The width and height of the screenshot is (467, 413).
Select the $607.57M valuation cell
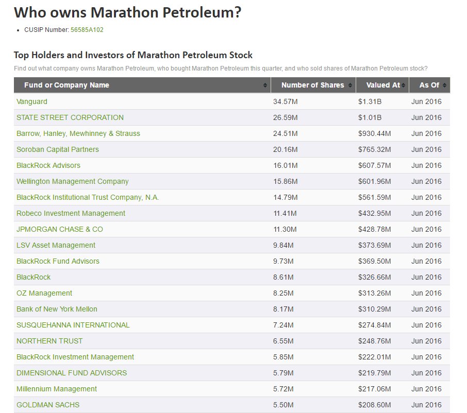pos(382,165)
